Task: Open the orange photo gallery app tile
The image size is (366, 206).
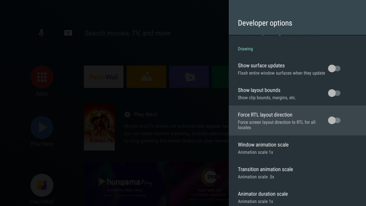Action: pos(146,77)
